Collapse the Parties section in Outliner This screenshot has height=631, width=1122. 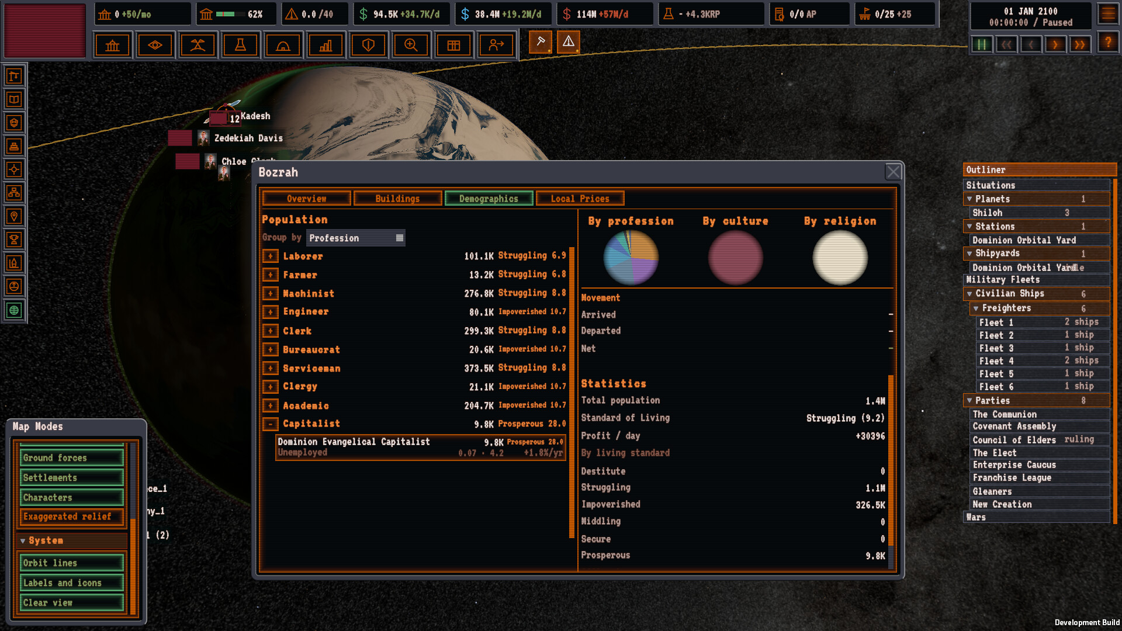(969, 401)
